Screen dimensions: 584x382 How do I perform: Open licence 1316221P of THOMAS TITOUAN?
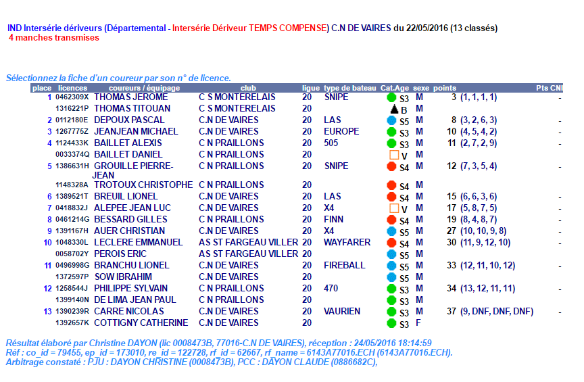pyautogui.click(x=72, y=108)
